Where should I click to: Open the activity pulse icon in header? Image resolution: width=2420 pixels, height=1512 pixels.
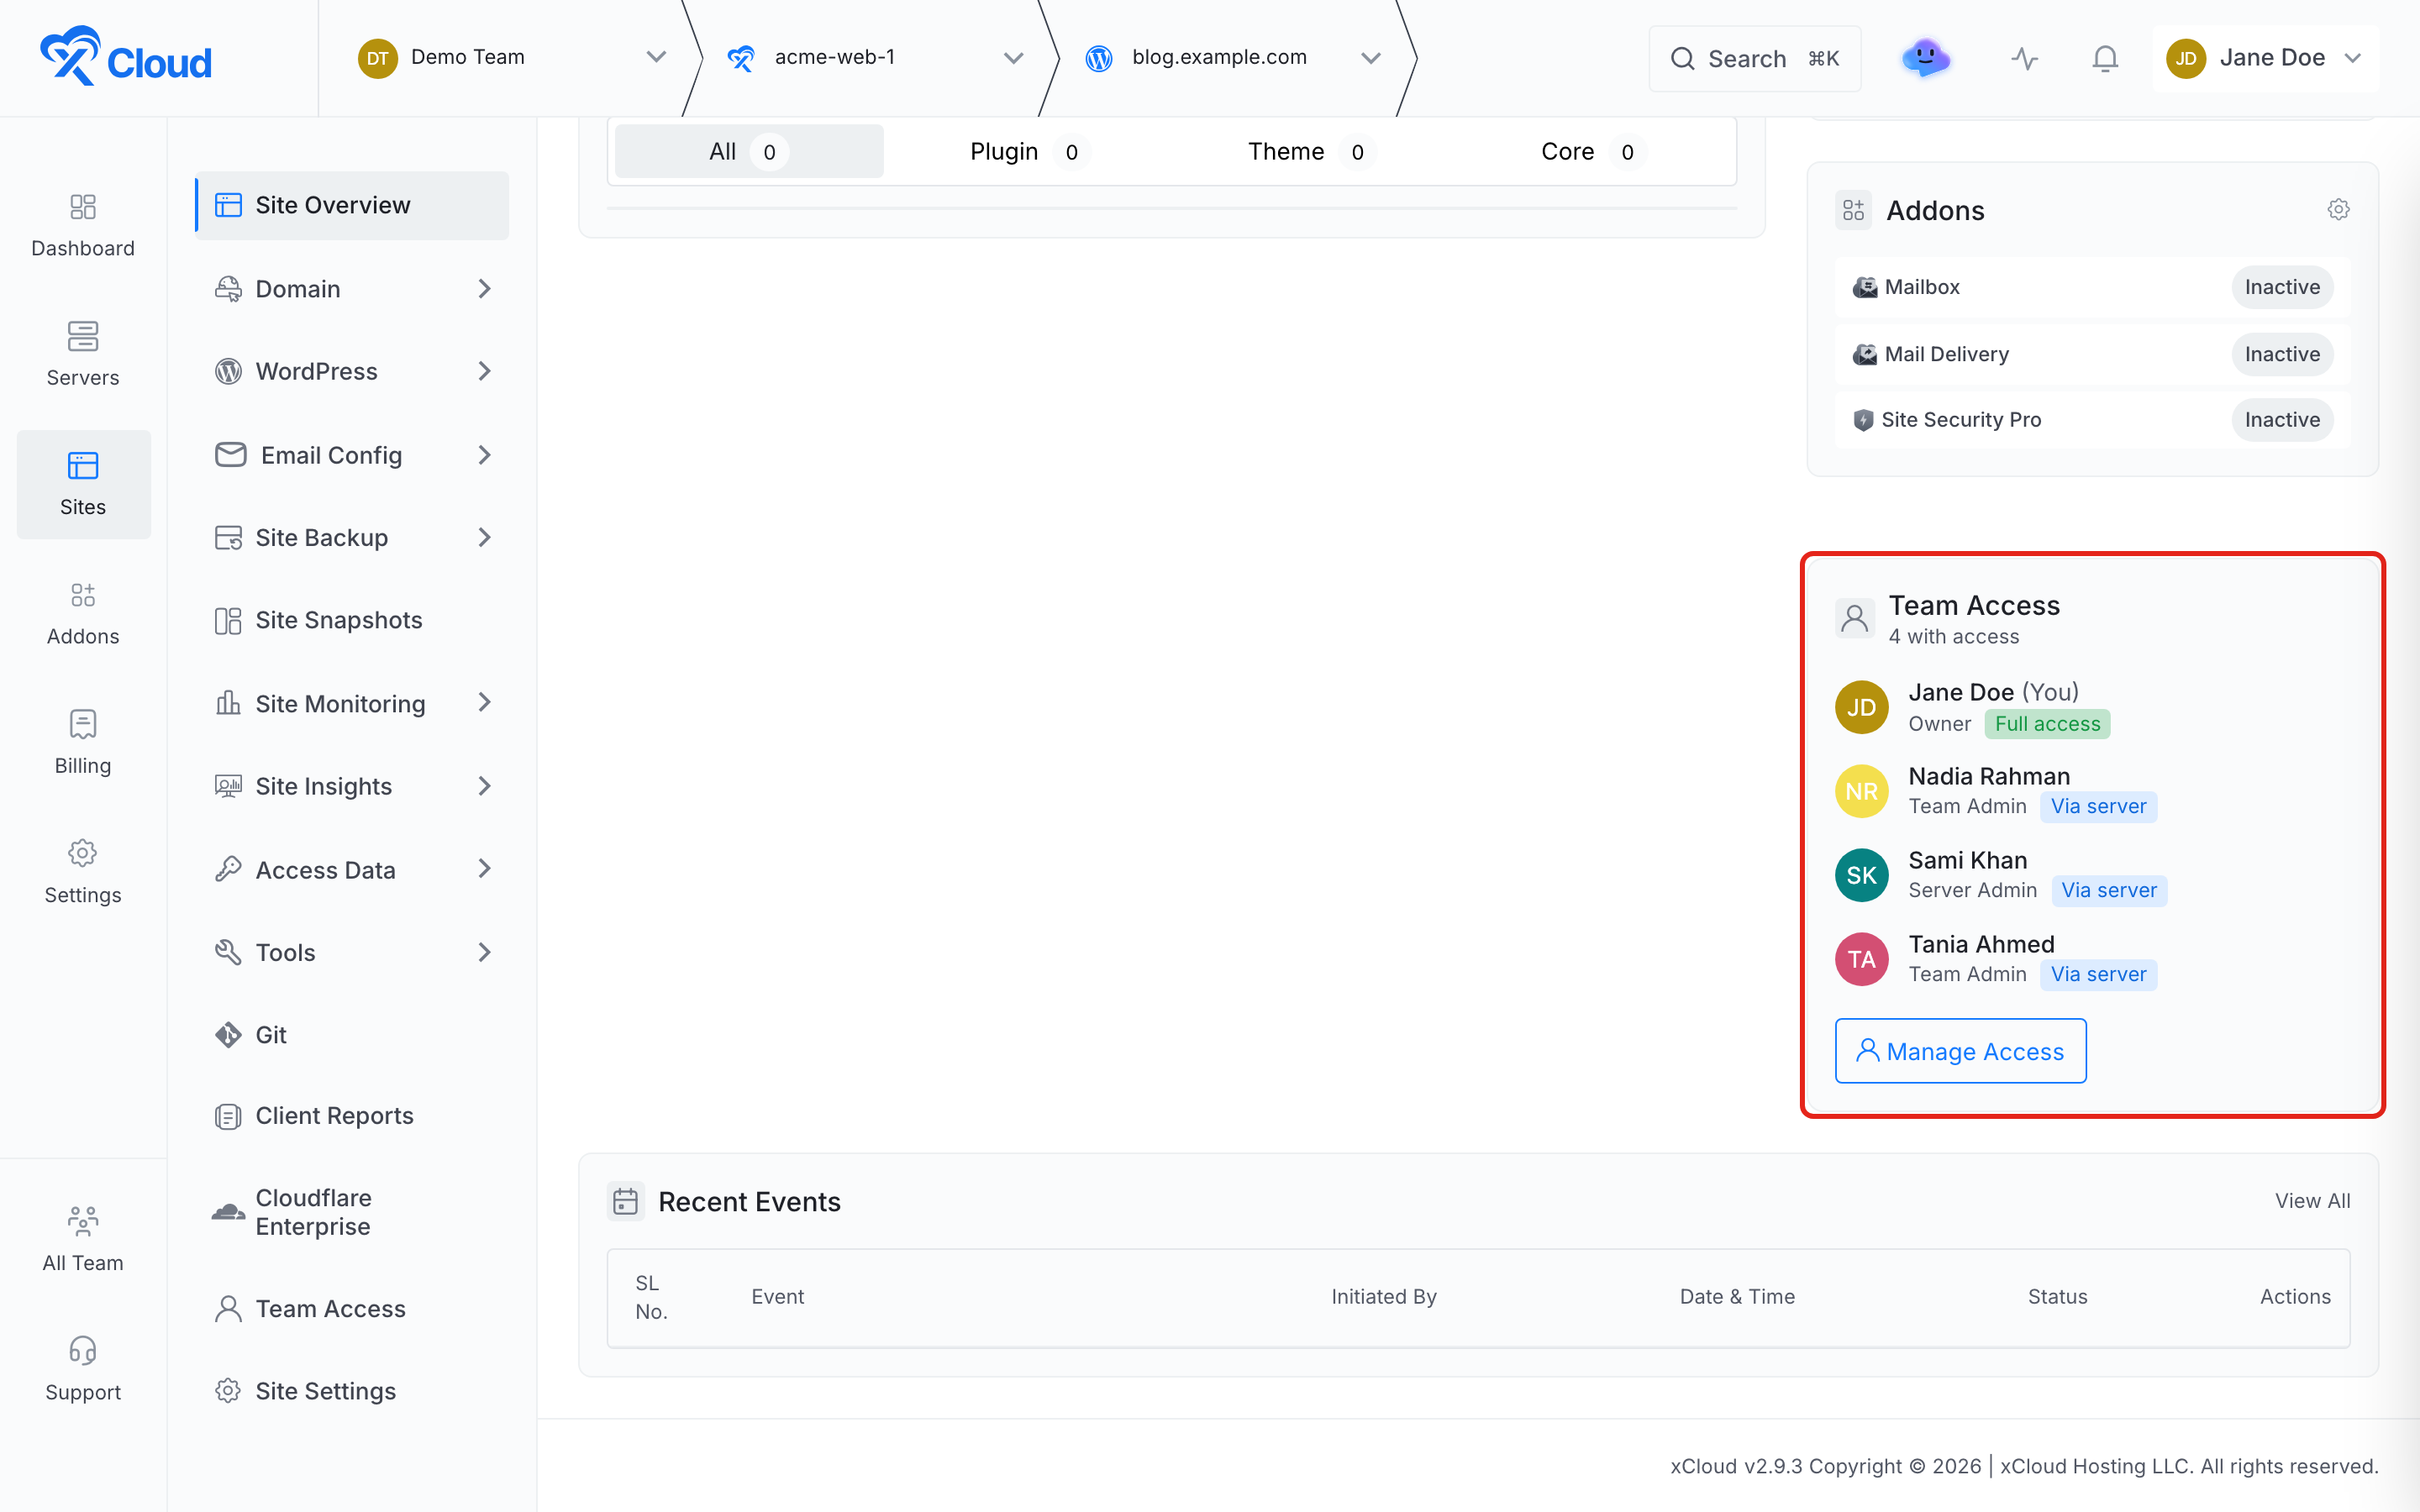(2024, 58)
